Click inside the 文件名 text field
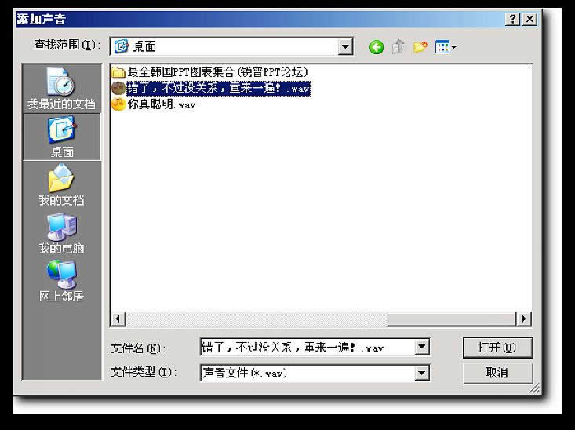Image resolution: width=575 pixels, height=430 pixels. tap(306, 347)
